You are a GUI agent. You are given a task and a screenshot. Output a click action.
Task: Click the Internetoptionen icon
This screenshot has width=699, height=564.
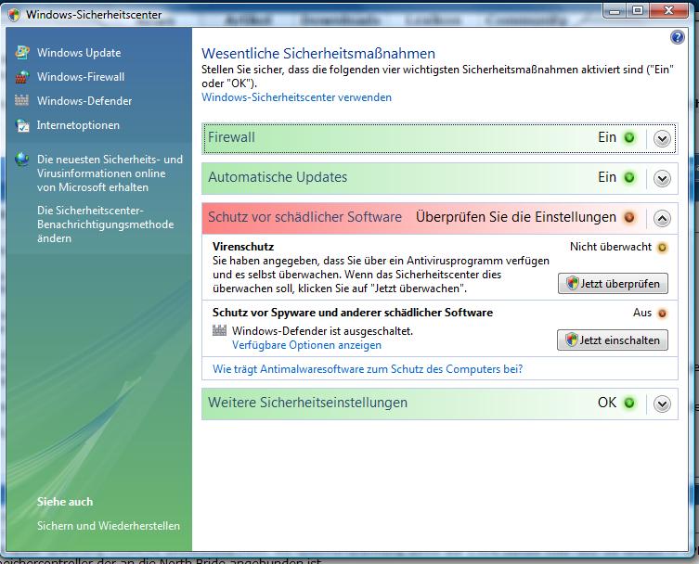22,125
